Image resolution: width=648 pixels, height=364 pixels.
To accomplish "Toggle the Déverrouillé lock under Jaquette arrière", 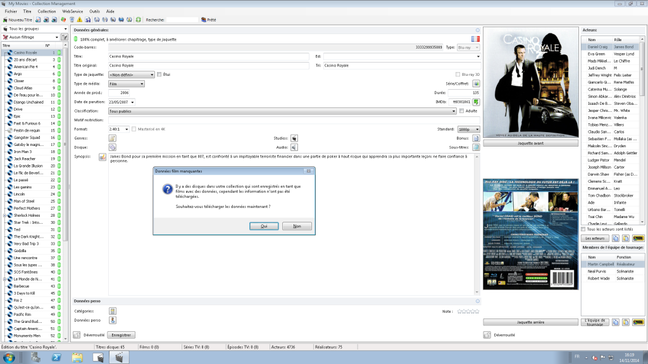I will point(487,335).
